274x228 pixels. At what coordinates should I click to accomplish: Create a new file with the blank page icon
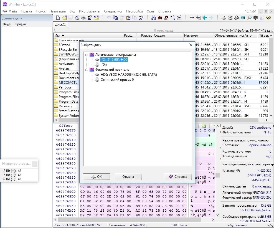tap(58, 18)
